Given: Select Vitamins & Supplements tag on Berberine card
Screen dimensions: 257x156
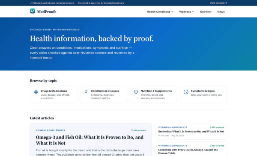Looking at the screenshot, I should click(x=173, y=127).
